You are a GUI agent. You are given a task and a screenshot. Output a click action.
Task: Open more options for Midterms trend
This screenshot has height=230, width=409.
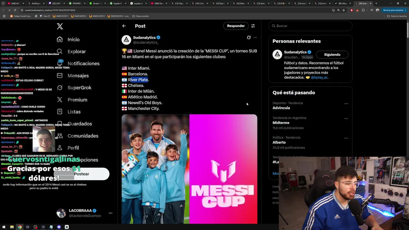[346, 119]
